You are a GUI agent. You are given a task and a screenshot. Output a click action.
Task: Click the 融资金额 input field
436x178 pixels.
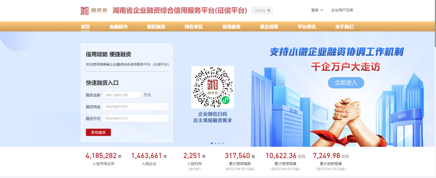[x=122, y=95]
